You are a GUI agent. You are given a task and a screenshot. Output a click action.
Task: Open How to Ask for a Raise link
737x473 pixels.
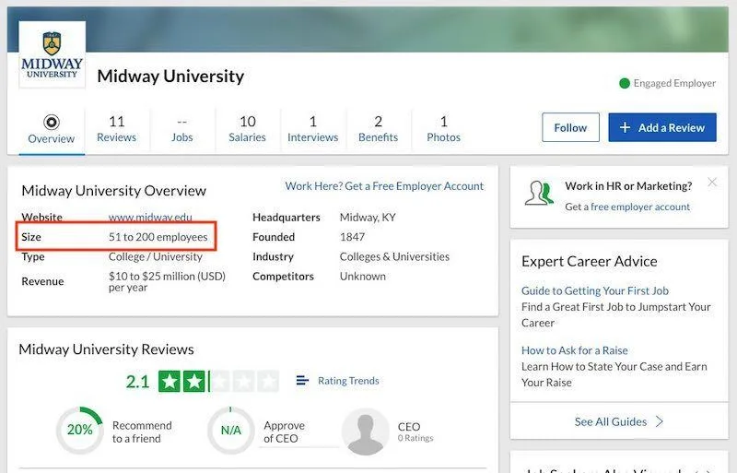[574, 350]
